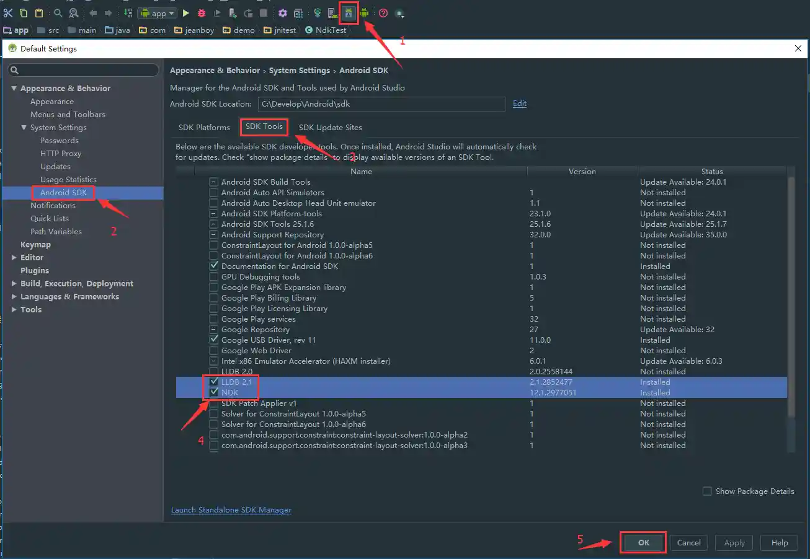810x559 pixels.
Task: Click the Paste clipboard icon
Action: pos(39,13)
